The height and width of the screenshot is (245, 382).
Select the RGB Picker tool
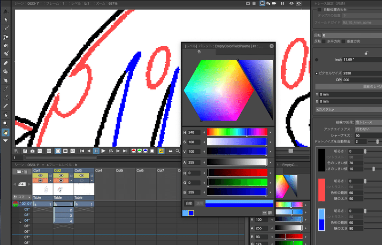click(x=6, y=97)
